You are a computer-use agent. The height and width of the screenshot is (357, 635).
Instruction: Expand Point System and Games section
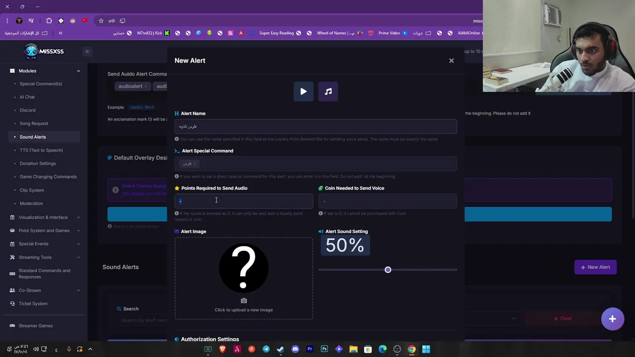click(45, 231)
